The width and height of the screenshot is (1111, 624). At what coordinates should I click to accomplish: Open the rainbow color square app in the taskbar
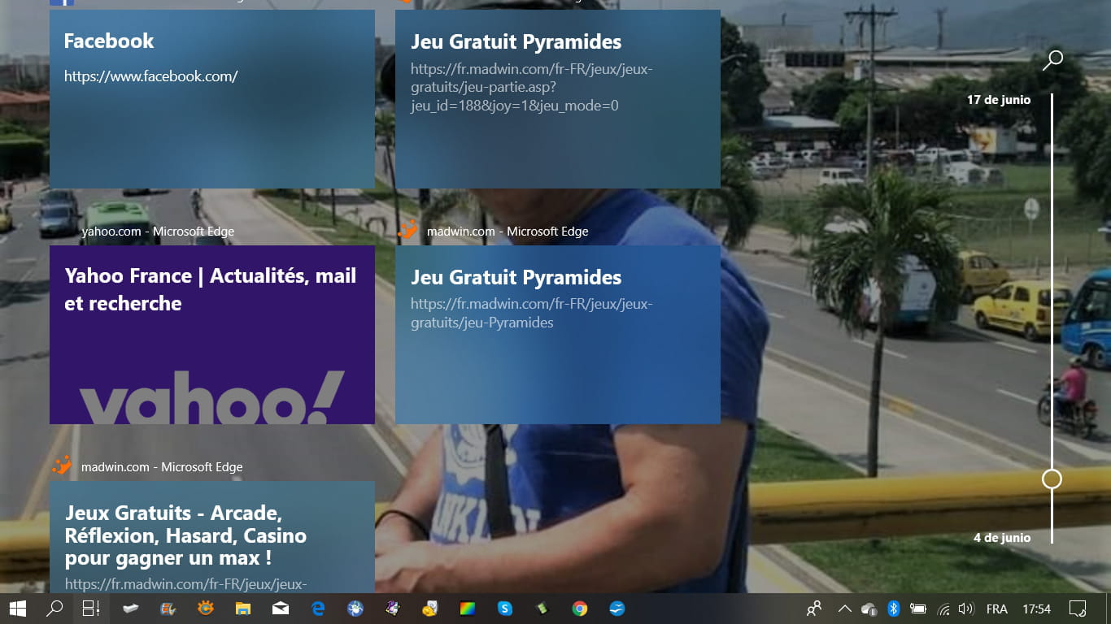(468, 609)
